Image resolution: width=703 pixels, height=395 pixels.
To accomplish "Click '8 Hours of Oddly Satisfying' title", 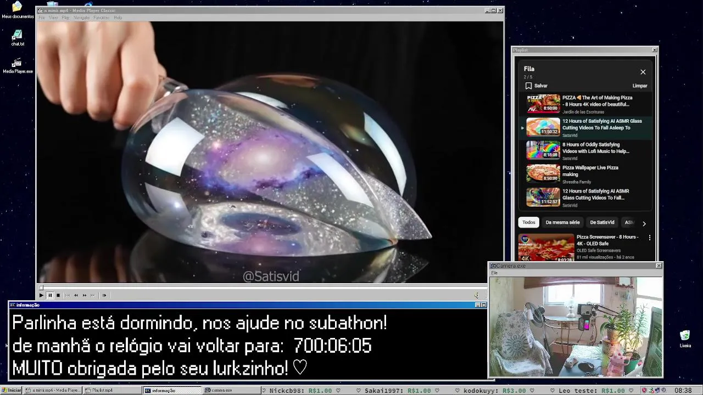I will point(595,148).
